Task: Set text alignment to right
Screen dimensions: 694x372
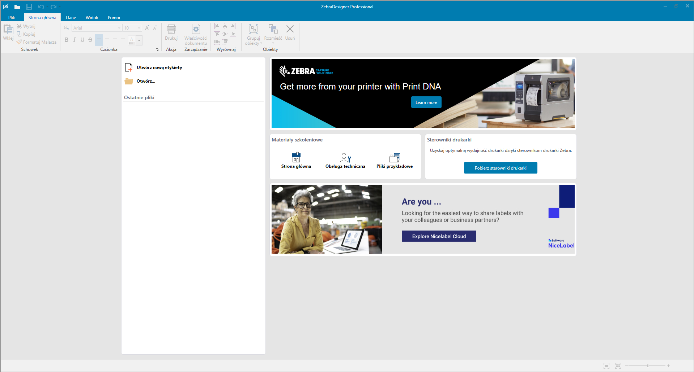Action: pos(115,40)
